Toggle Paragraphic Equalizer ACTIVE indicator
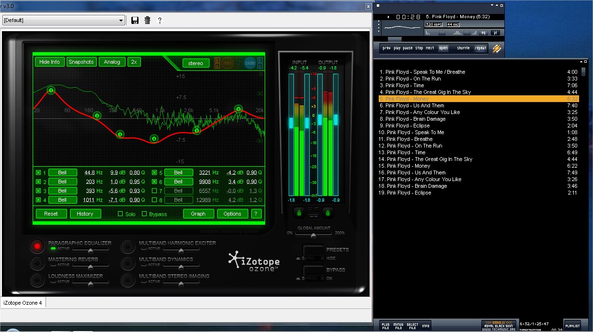593x332 pixels. click(53, 249)
